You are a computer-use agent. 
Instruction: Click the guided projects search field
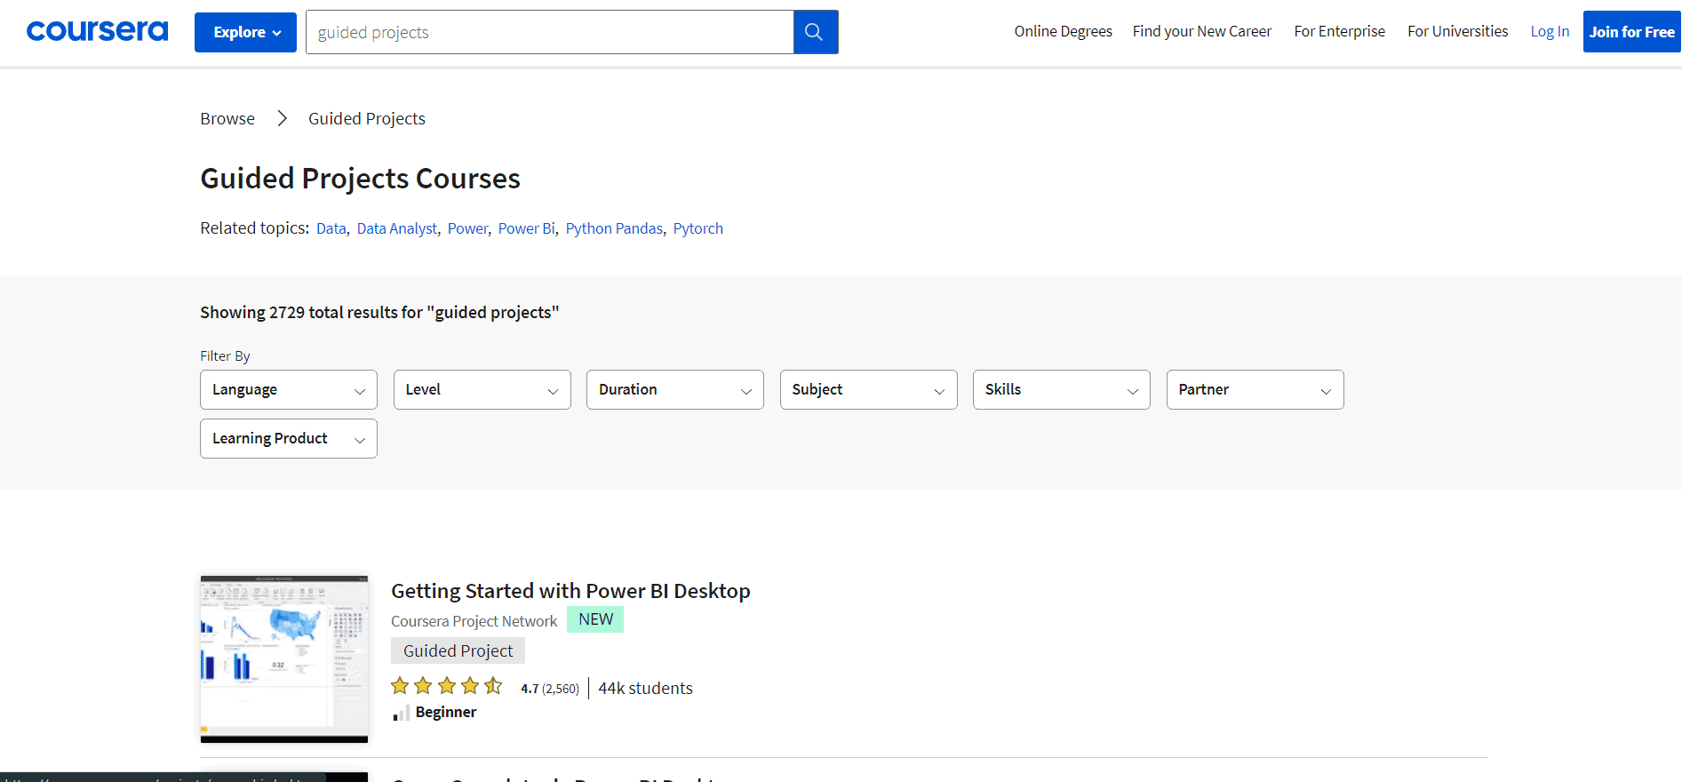pos(549,32)
